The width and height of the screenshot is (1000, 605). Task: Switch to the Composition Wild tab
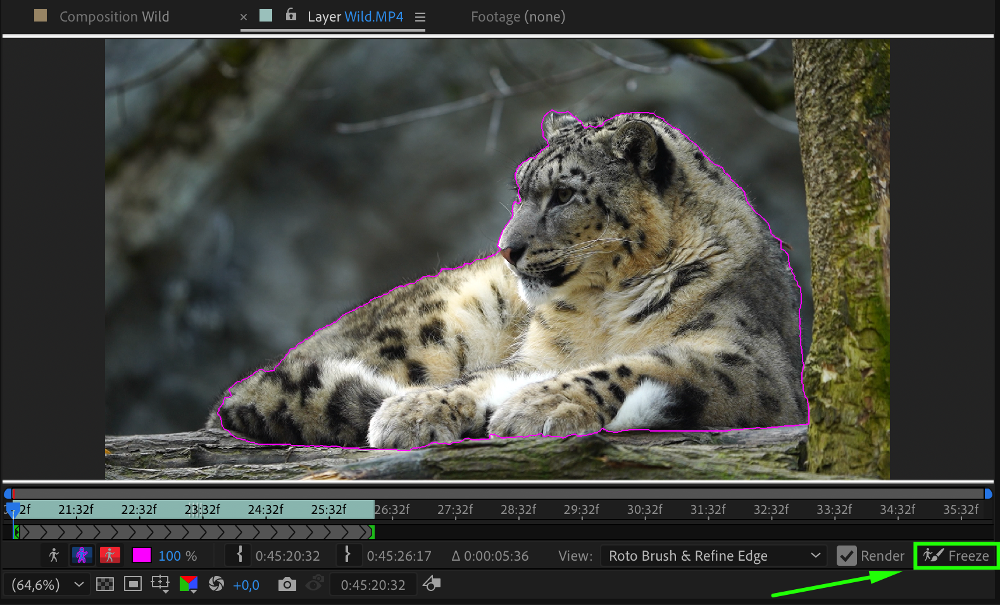pyautogui.click(x=114, y=16)
